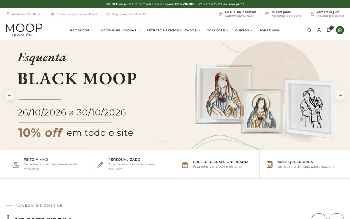The height and width of the screenshot is (219, 350).
Task: Click the 10% off em todo o site text
Action: 75,132
